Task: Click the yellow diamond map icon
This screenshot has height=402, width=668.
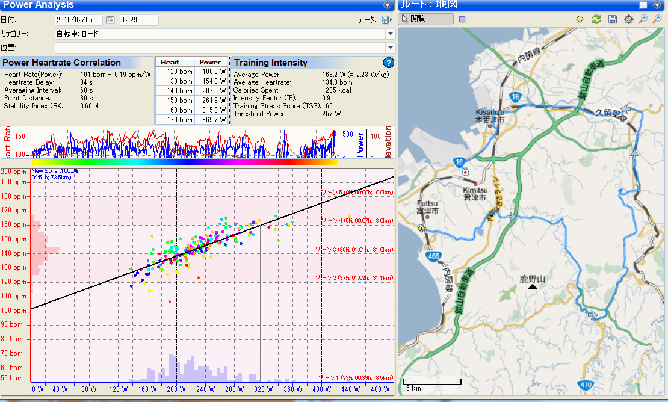Action: click(x=580, y=19)
